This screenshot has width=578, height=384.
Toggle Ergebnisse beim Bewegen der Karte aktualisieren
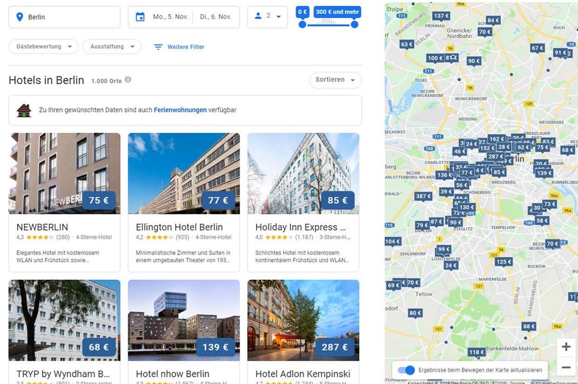pyautogui.click(x=406, y=370)
